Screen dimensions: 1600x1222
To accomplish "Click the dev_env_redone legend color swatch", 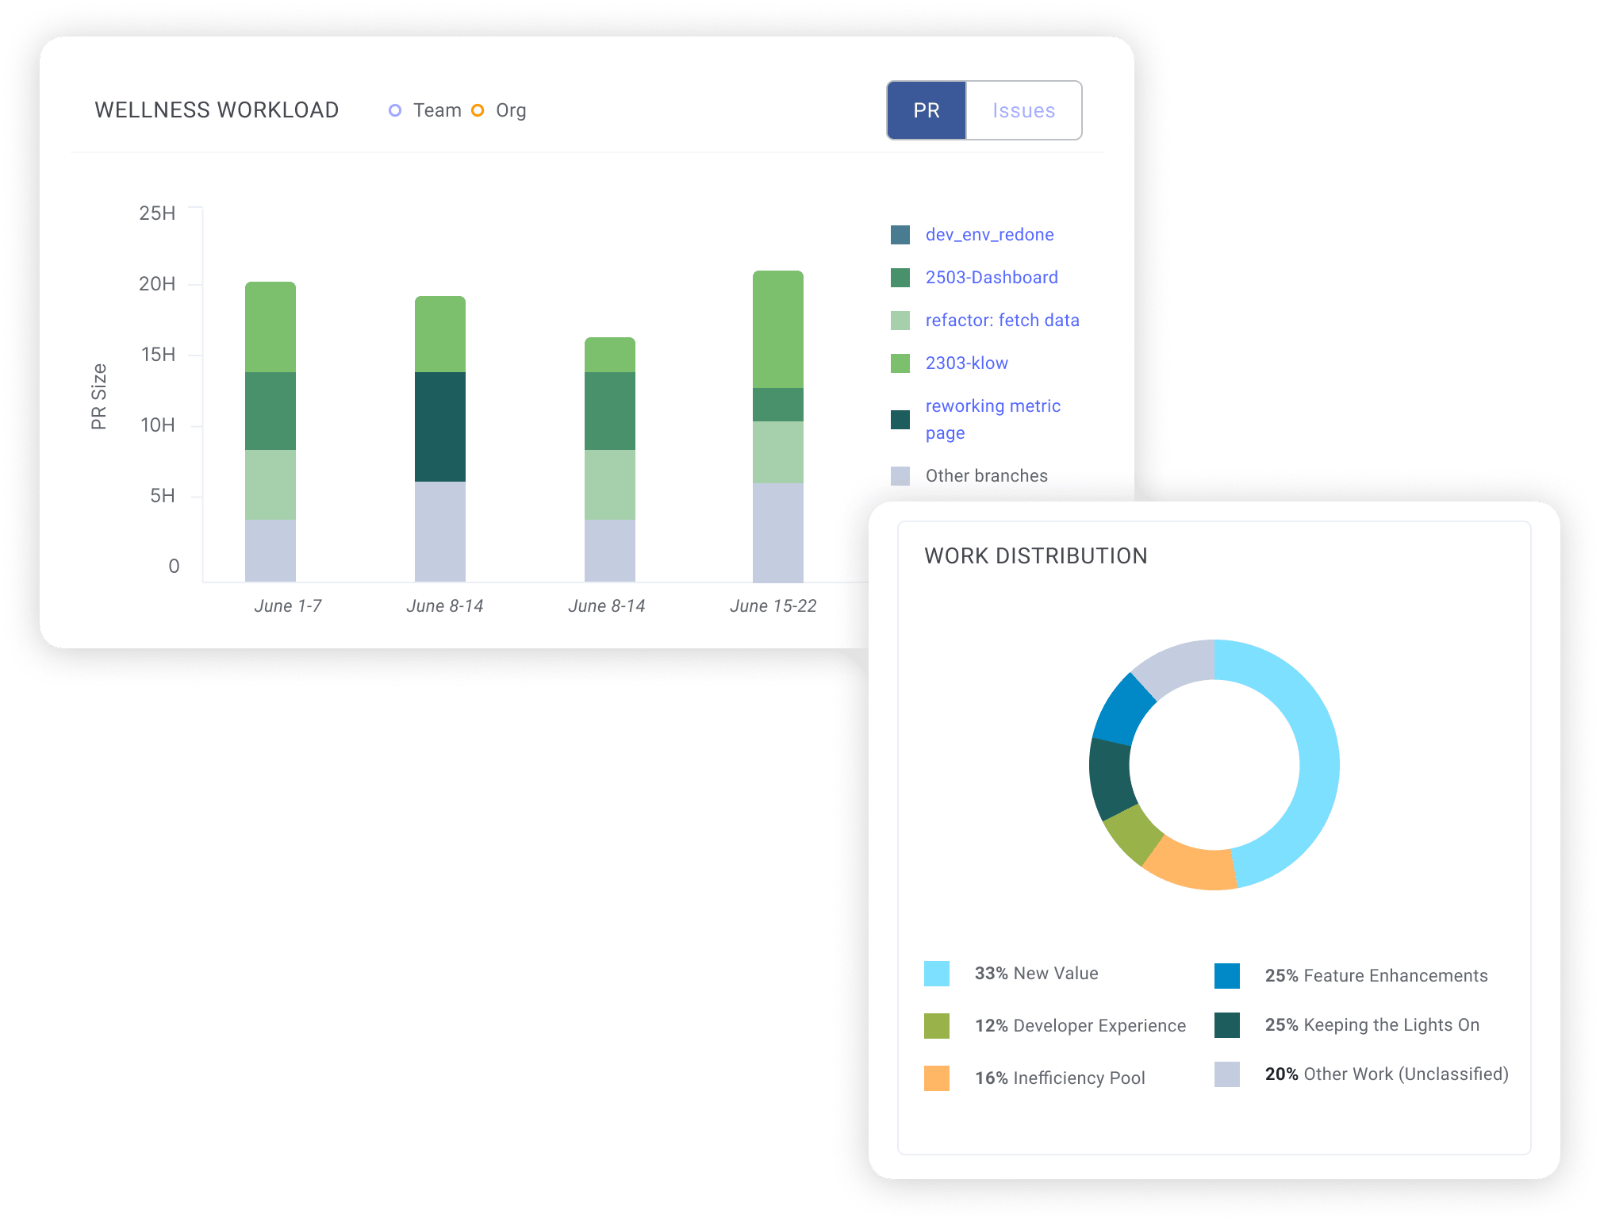I will (x=900, y=235).
